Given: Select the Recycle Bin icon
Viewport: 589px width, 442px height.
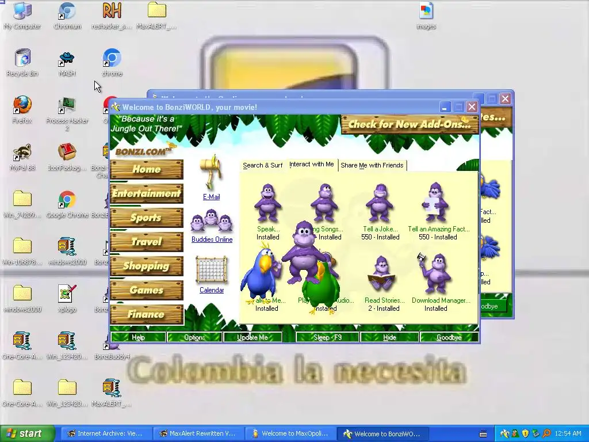Looking at the screenshot, I should 22,63.
